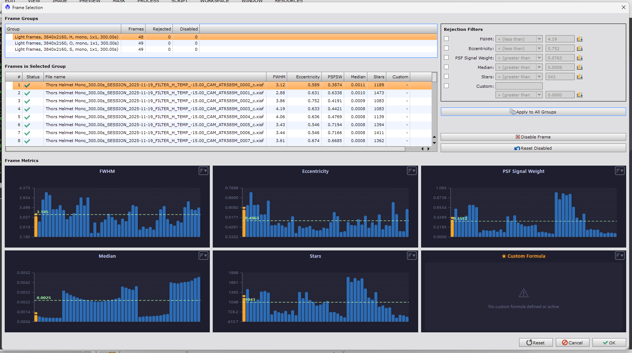Open the PSF Signal Weight chart options
This screenshot has width=632, height=353.
pyautogui.click(x=620, y=171)
